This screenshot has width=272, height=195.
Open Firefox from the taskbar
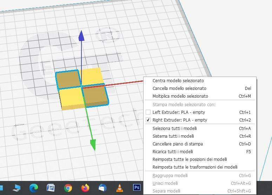click(x=85, y=188)
